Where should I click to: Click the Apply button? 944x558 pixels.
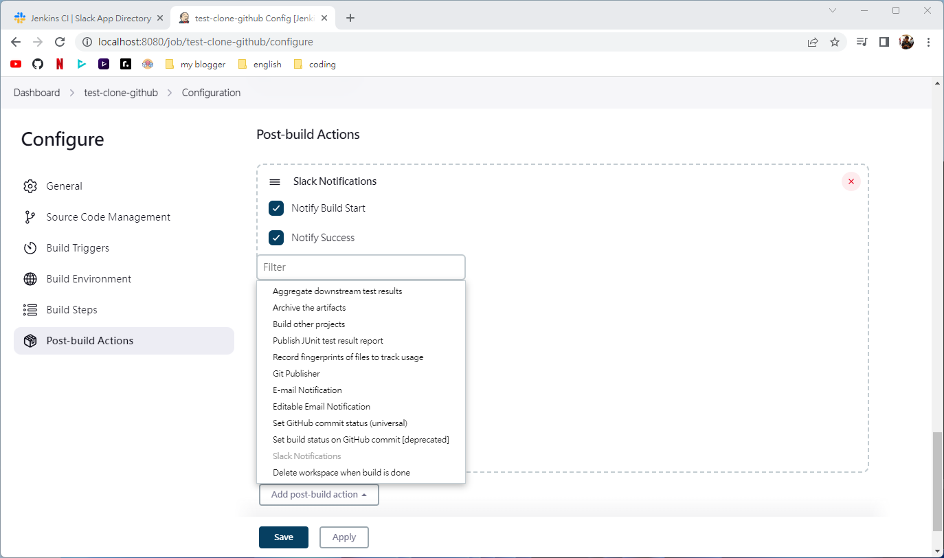[x=344, y=537]
